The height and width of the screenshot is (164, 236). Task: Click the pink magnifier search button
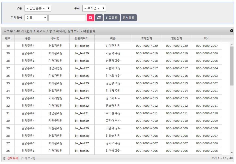pyautogui.click(x=90, y=18)
